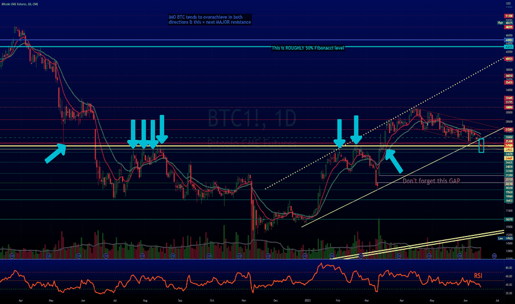Click the 2023 label on time axis
This screenshot has width=515, height=304.
307,300
